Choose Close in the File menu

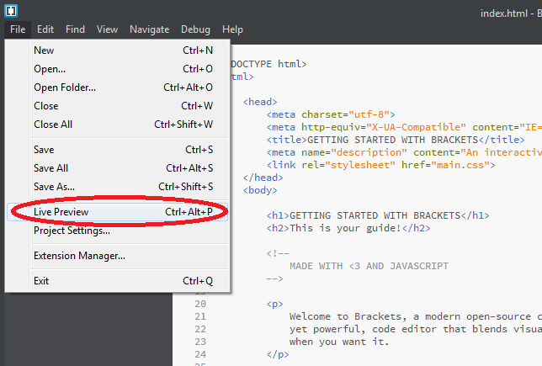[117, 106]
